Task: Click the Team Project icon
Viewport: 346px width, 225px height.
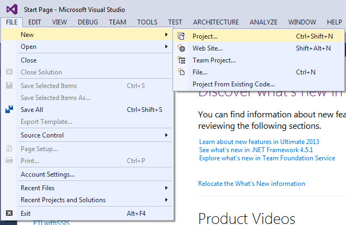Action: tap(181, 60)
